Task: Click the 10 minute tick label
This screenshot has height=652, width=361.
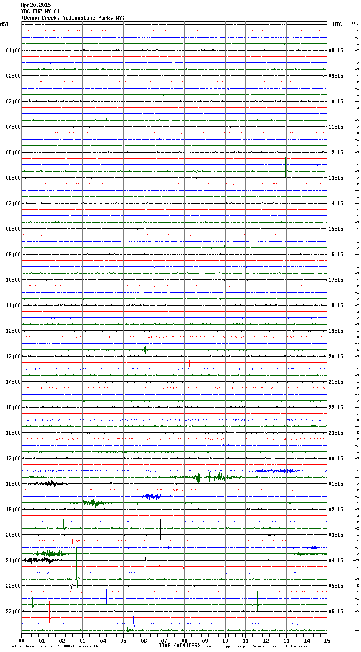Action: 225,641
